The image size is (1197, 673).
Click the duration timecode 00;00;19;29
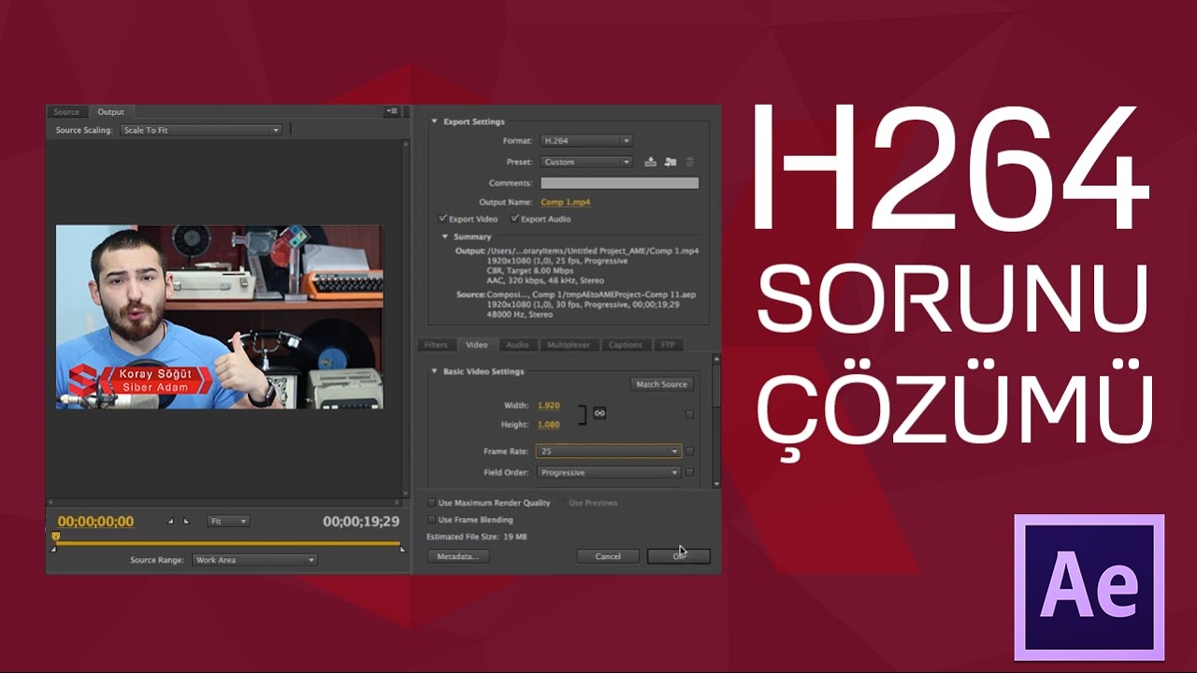[x=361, y=522]
